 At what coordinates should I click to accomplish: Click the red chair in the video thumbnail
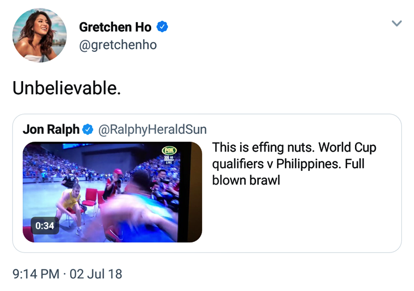[89, 198]
